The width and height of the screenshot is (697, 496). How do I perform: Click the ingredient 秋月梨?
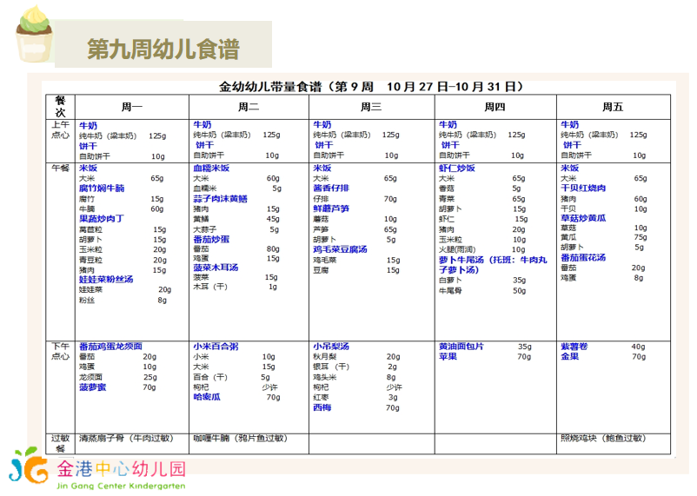point(324,356)
